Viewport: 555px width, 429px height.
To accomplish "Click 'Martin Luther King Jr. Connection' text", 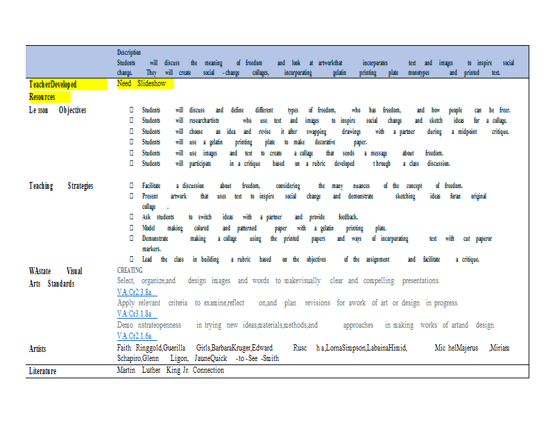I will pos(171,370).
